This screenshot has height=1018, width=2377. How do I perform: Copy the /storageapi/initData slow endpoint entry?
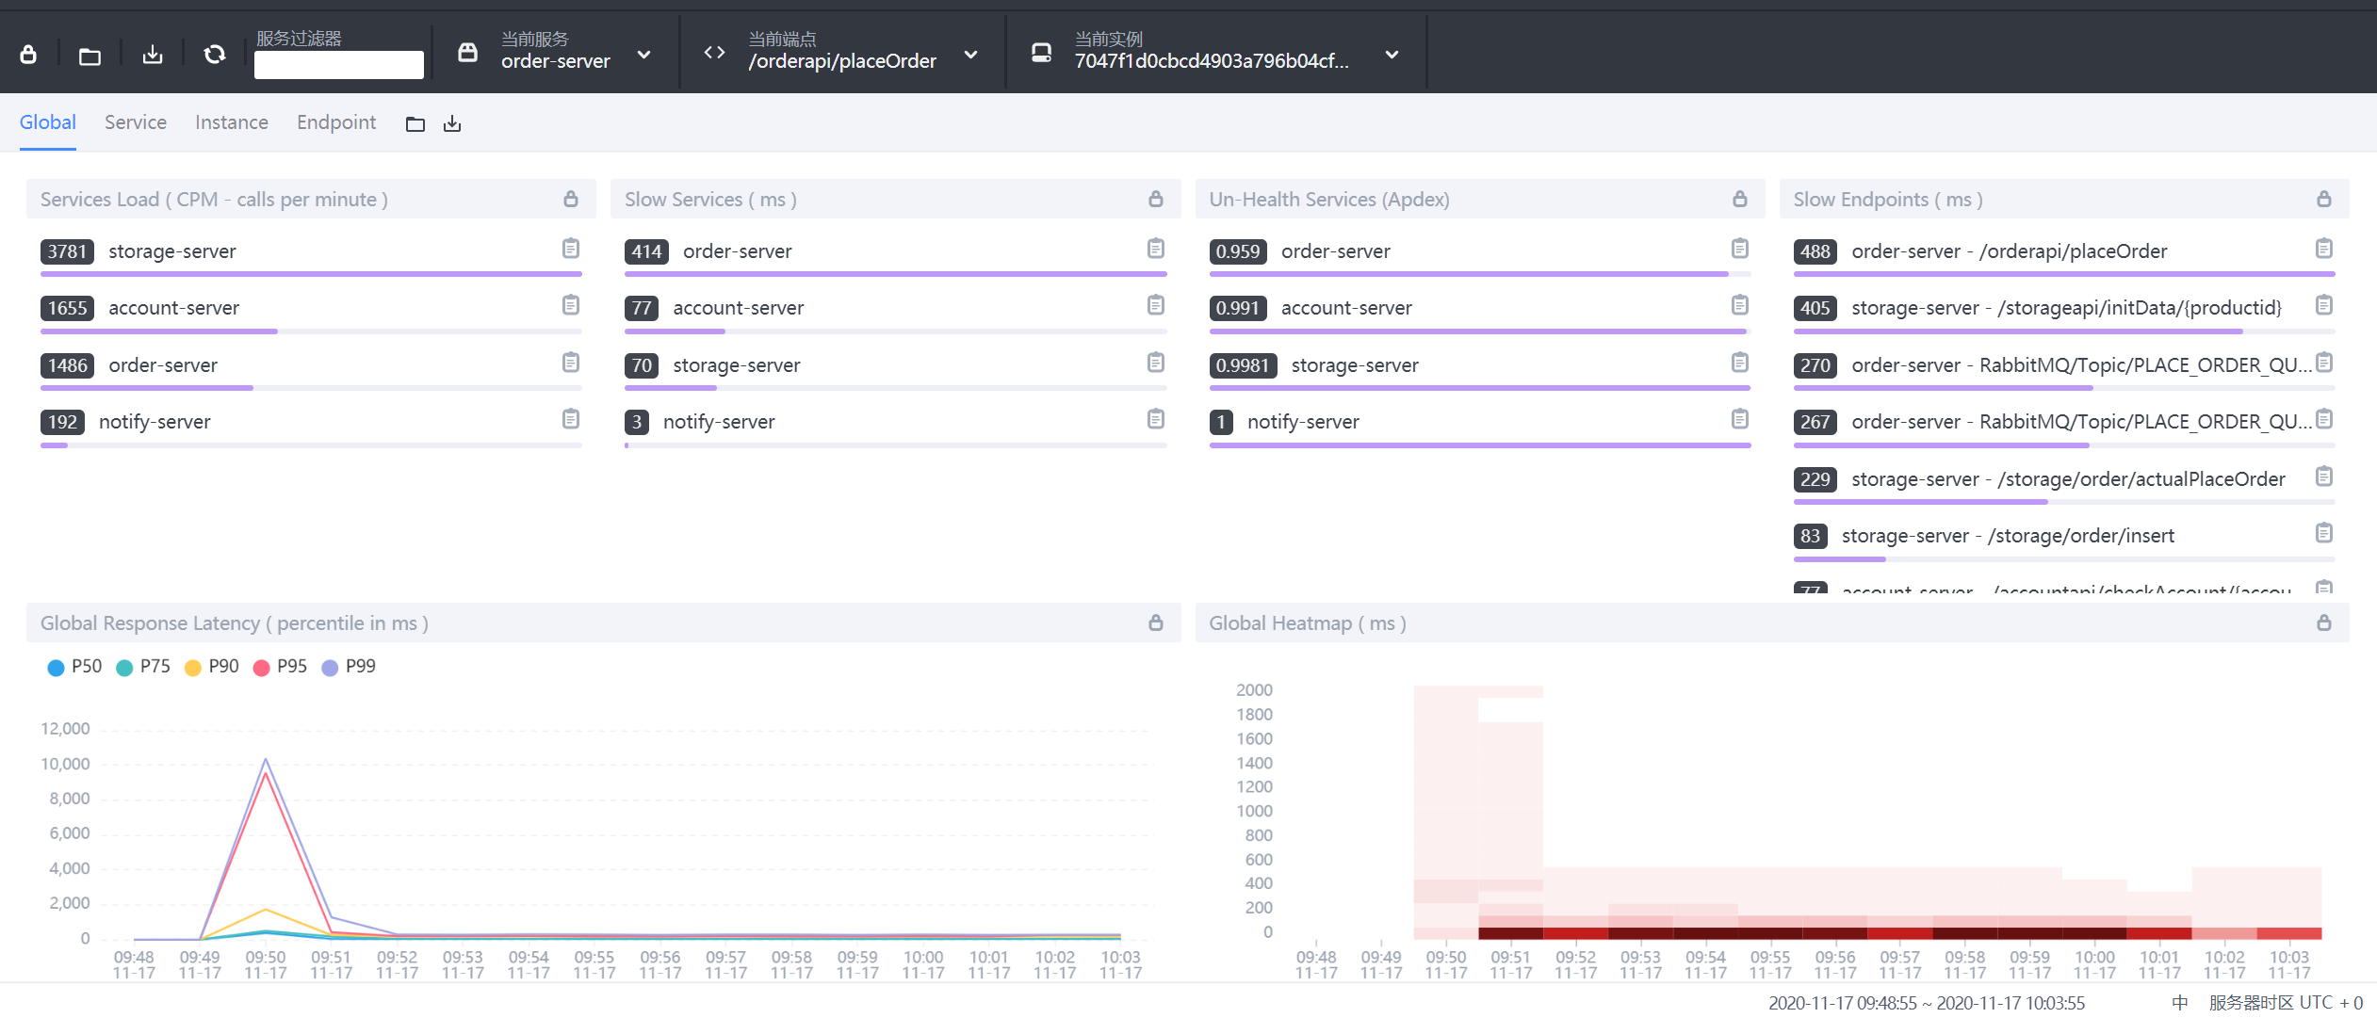click(2324, 305)
